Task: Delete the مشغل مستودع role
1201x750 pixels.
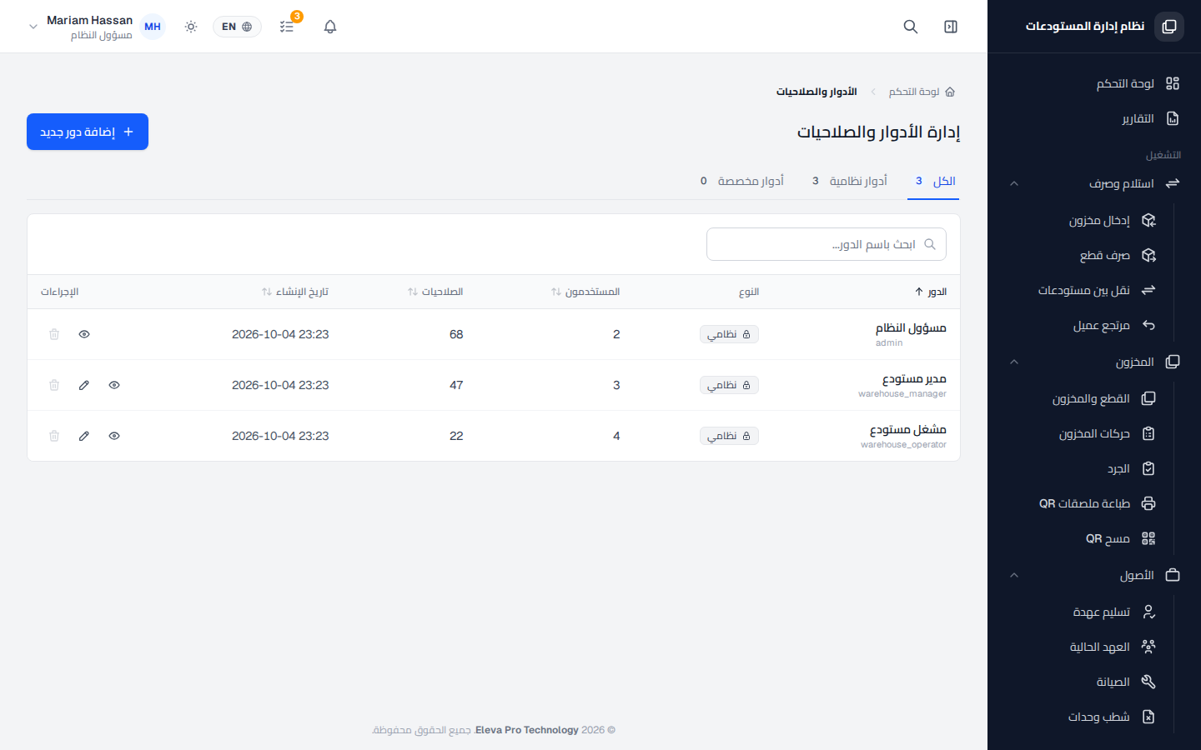Action: tap(54, 436)
